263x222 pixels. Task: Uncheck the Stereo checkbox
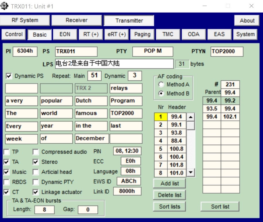click(36, 162)
